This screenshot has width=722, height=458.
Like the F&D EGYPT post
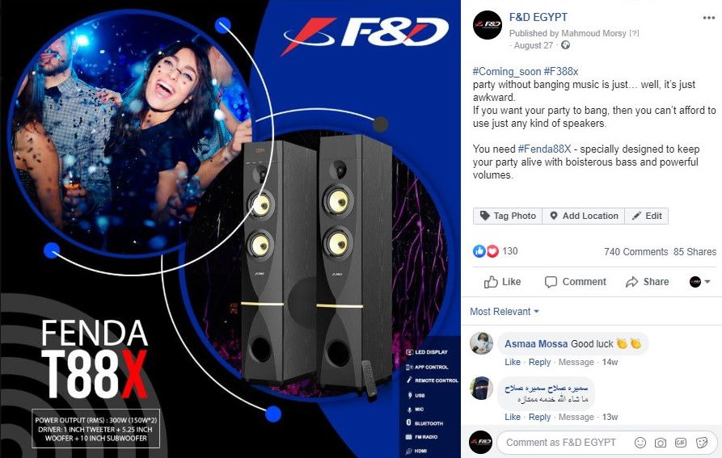tap(502, 282)
